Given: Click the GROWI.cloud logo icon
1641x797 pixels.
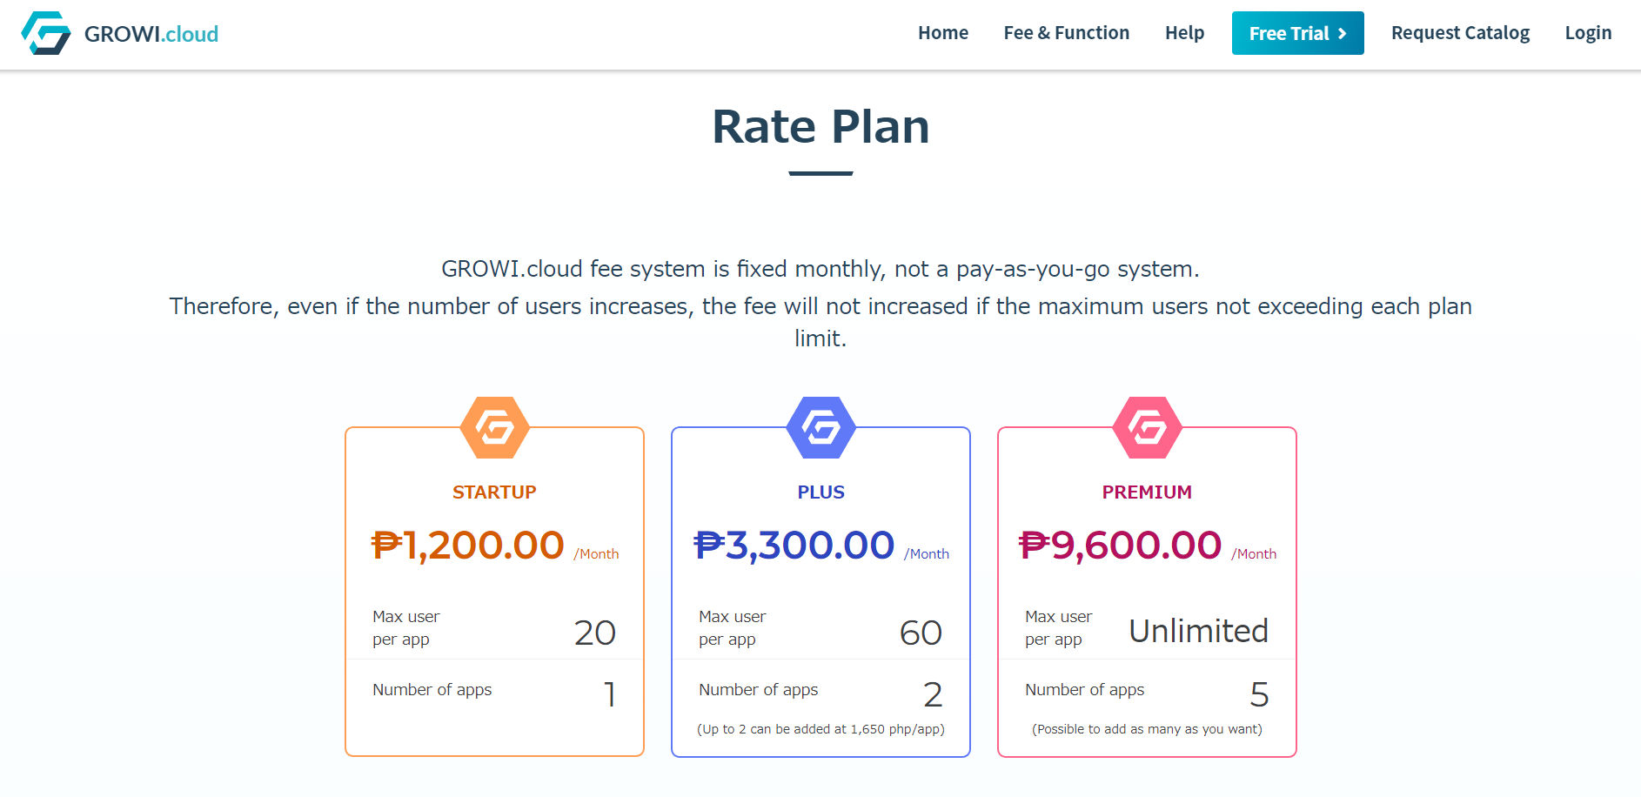Looking at the screenshot, I should pos(46,33).
